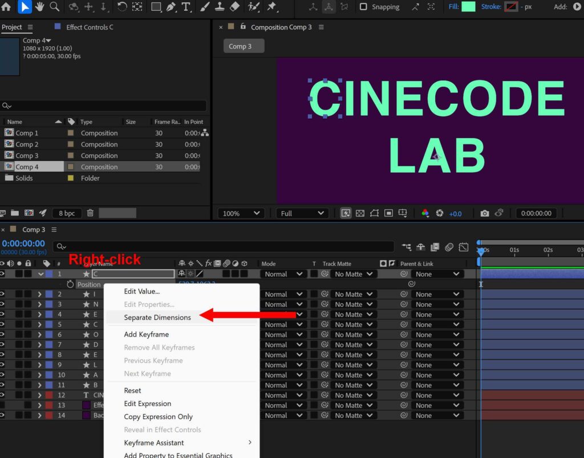
Task: Choose Add Keyframe from context menu
Action: [x=147, y=334]
